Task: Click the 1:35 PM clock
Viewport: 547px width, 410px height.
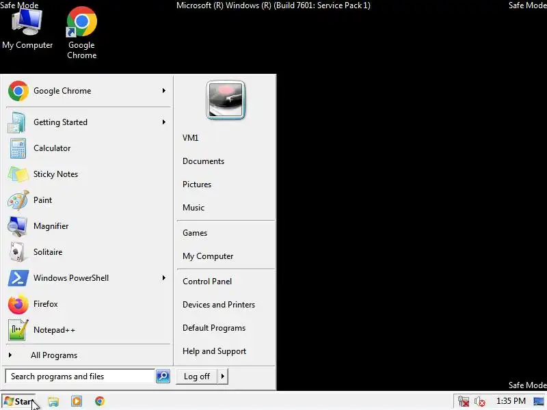Action: click(x=511, y=401)
